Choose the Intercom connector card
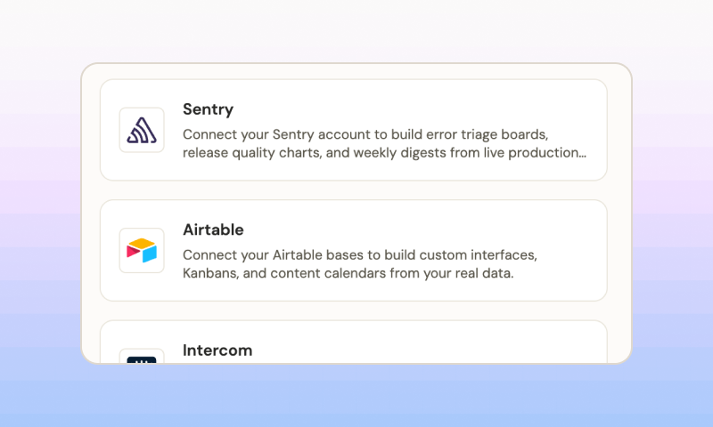The image size is (713, 427). pyautogui.click(x=354, y=342)
